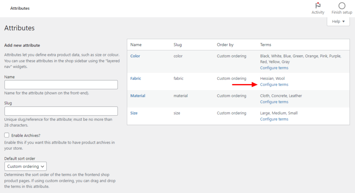Expand the Help dropdown tab

tap(338, 22)
